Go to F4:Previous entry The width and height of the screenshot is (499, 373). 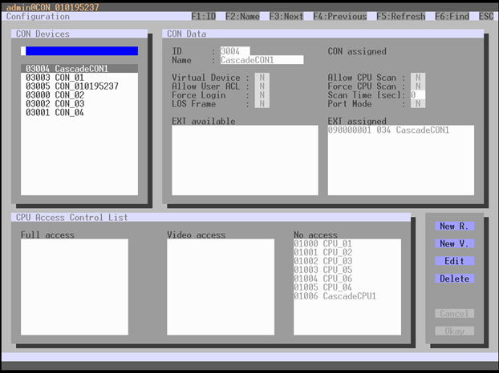pyautogui.click(x=340, y=16)
